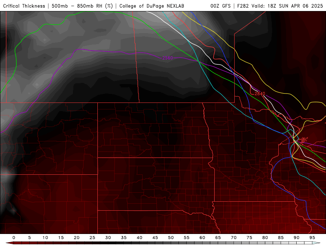
Task: Click the colorbar value "75"
Action: 249,238
